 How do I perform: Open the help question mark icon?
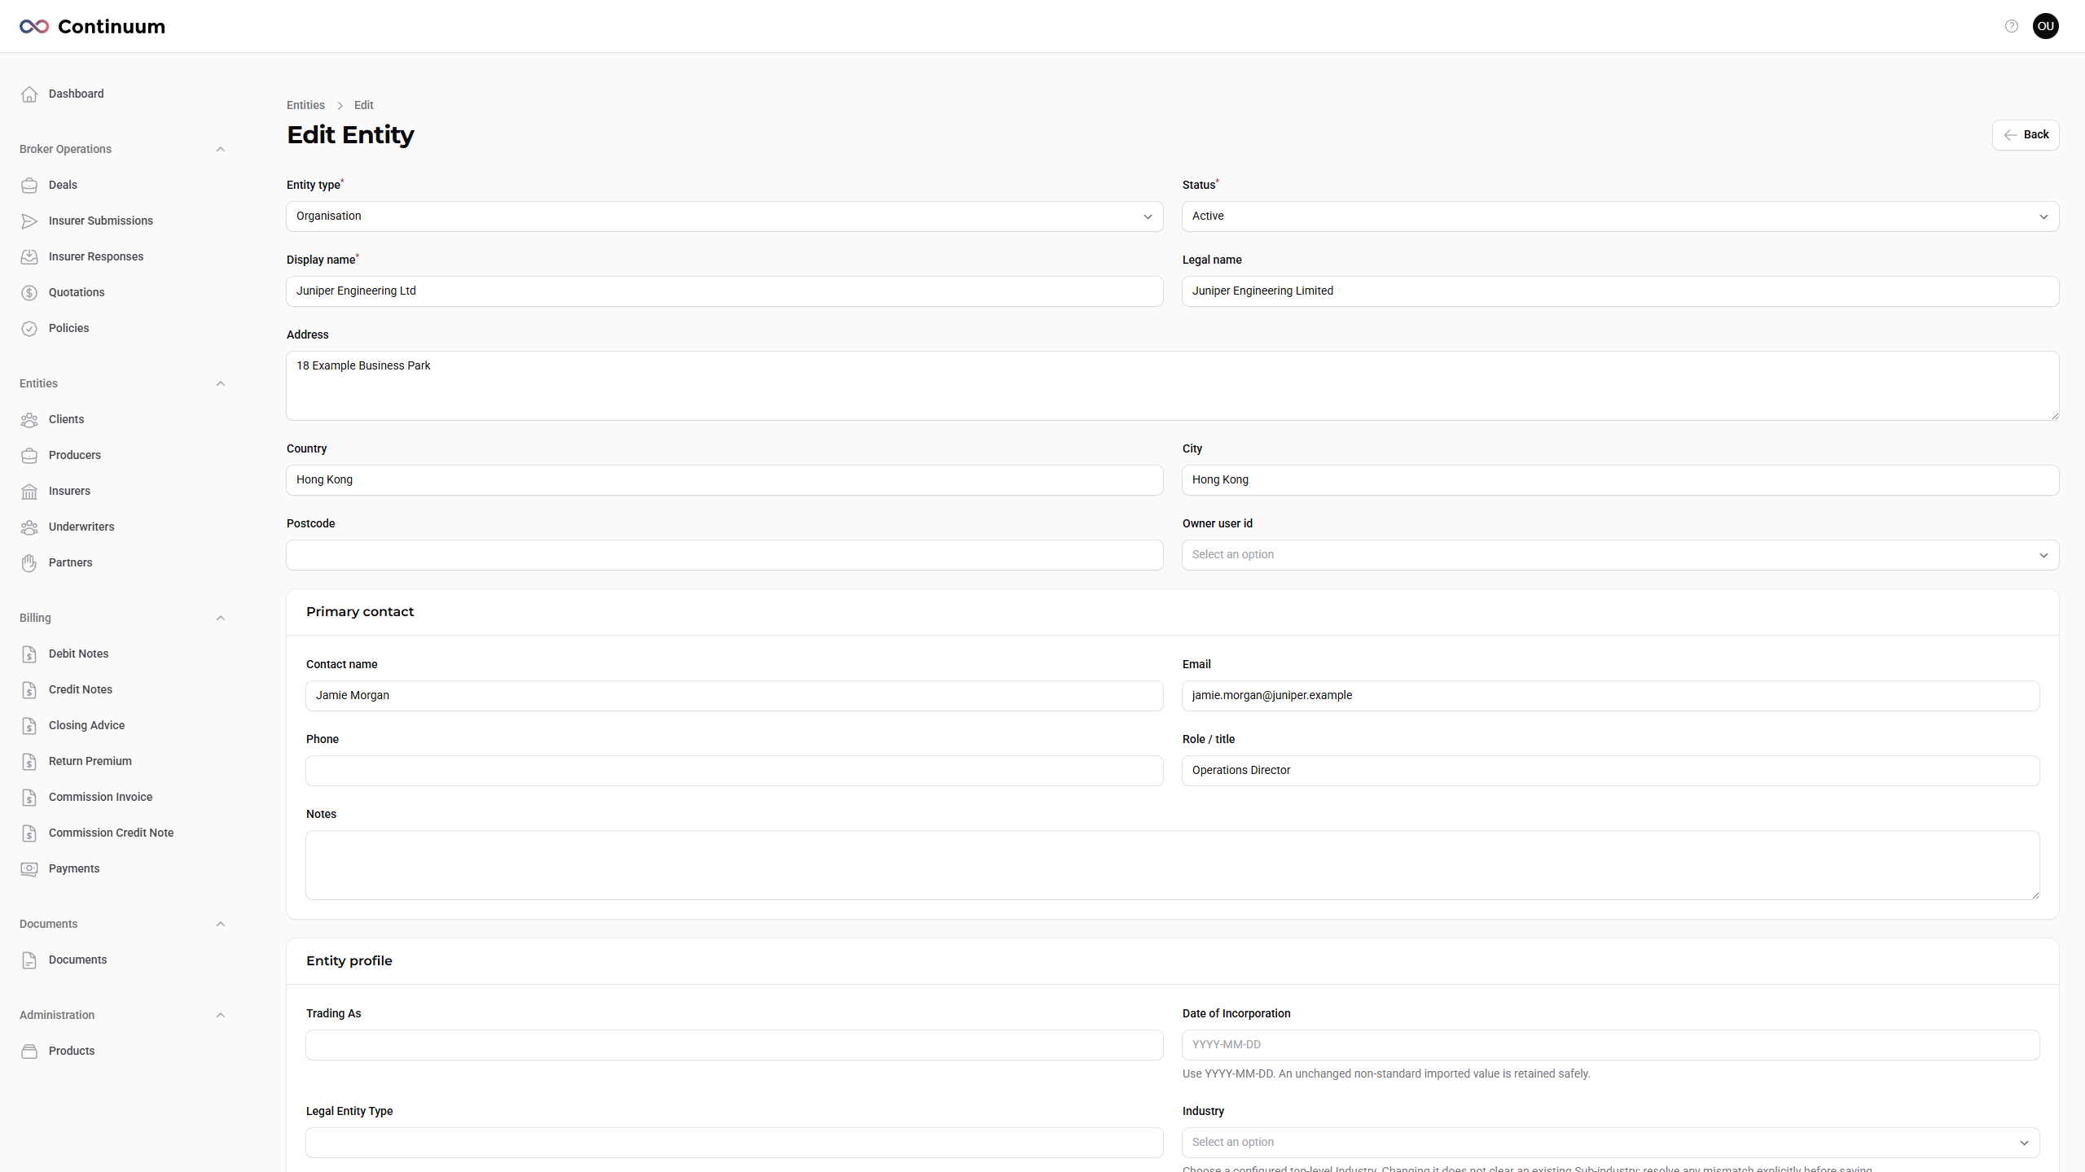(2012, 26)
